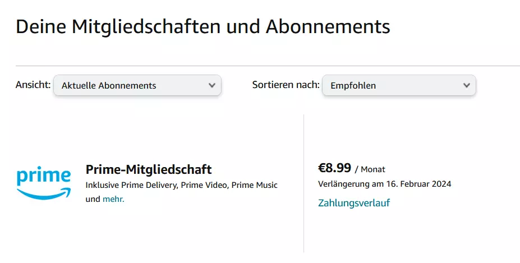This screenshot has width=520, height=263.
Task: Click the "/ Monat" billing period text
Action: [x=370, y=169]
